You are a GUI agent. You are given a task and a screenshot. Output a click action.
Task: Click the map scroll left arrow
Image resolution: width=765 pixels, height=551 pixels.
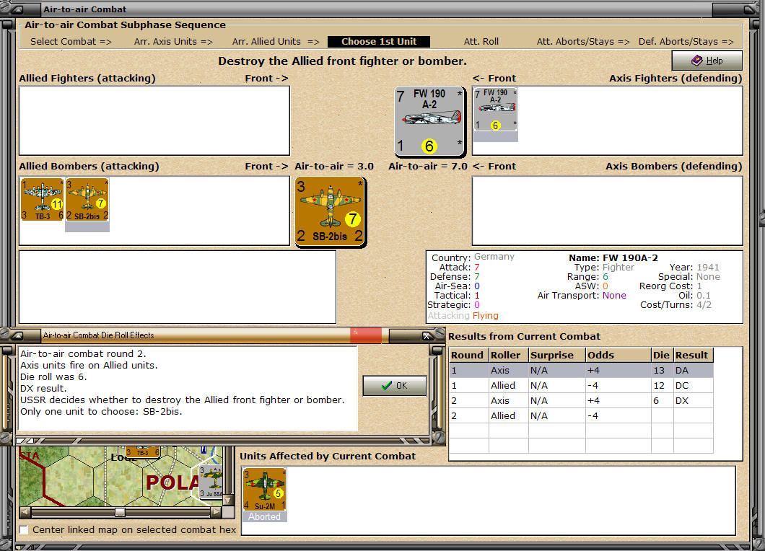coord(25,512)
